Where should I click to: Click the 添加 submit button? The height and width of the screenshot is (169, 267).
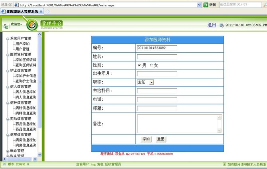146,139
